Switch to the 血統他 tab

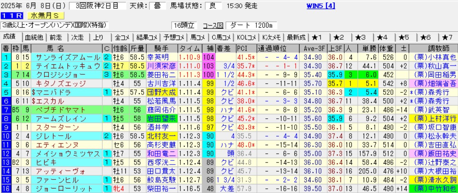click(x=34, y=37)
